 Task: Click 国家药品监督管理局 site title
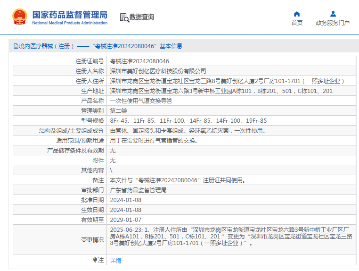tap(70, 15)
